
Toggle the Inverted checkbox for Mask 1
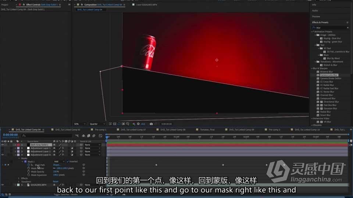click(x=68, y=162)
